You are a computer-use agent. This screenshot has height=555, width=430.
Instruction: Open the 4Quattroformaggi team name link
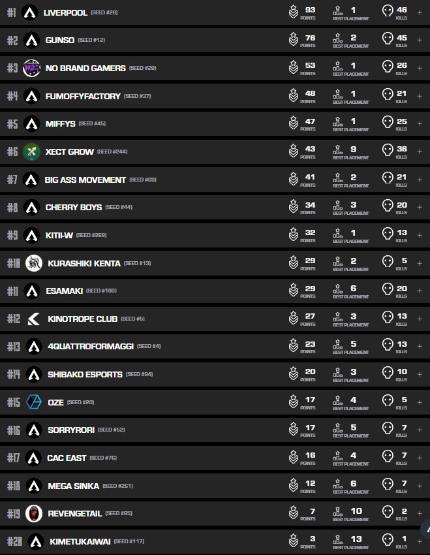coord(90,346)
